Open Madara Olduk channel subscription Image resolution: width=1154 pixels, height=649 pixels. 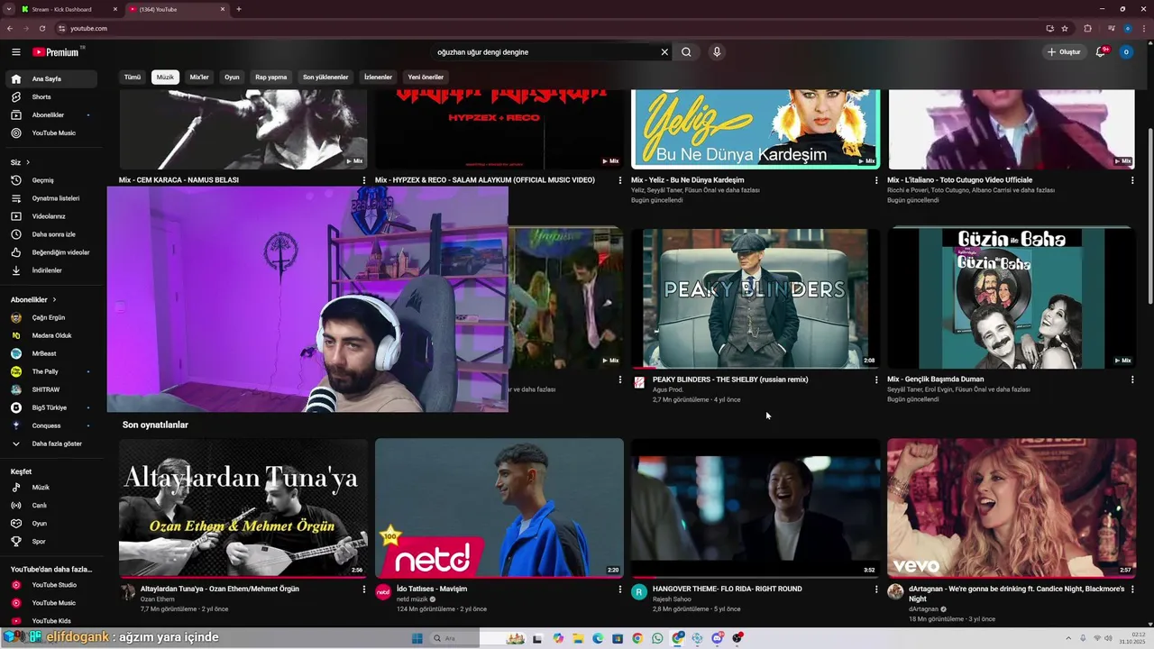click(51, 335)
